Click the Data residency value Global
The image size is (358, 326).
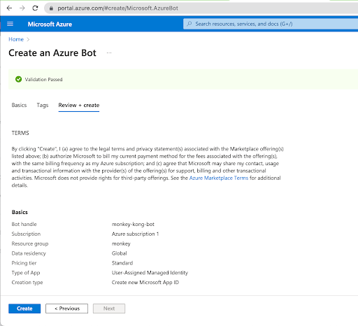click(x=119, y=253)
